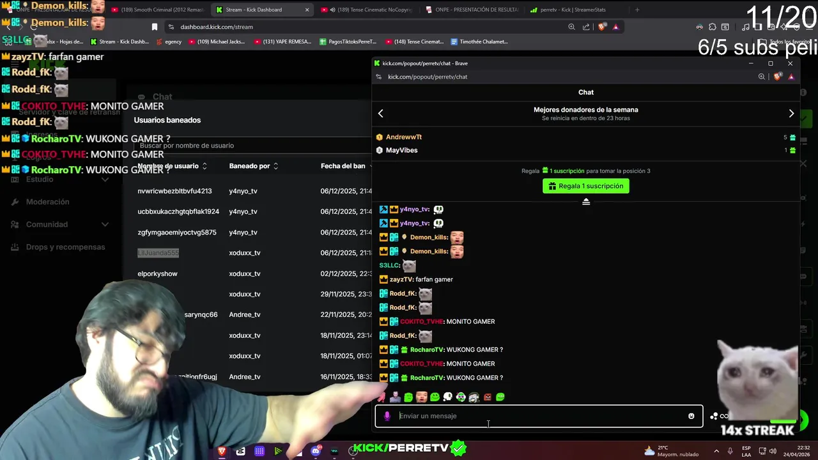Open egency bookmark
The image size is (818, 460).
click(x=168, y=42)
